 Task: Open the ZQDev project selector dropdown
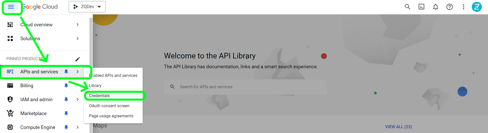click(87, 7)
